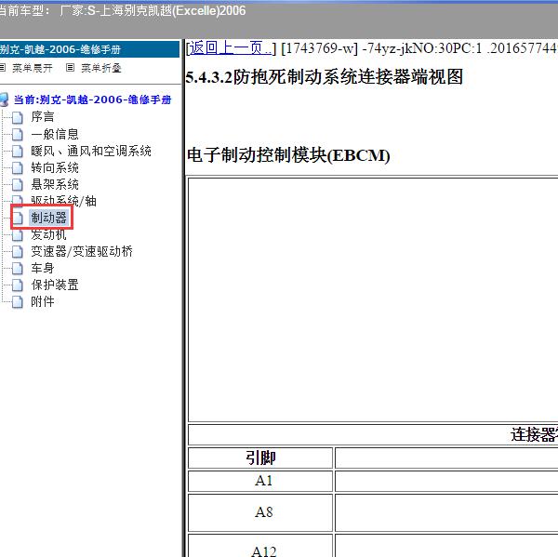Click the 引脚 table header cell

point(260,458)
